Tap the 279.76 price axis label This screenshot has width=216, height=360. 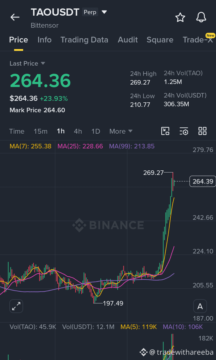pyautogui.click(x=203, y=150)
